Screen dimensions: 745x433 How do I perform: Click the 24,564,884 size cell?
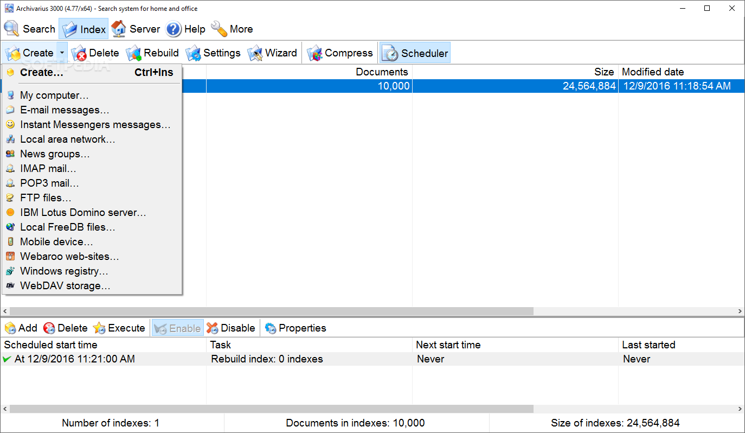click(515, 86)
